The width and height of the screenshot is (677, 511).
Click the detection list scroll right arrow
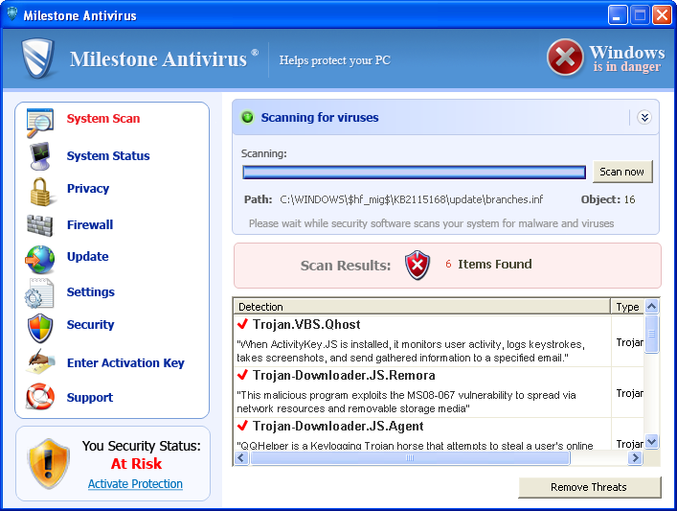[635, 458]
